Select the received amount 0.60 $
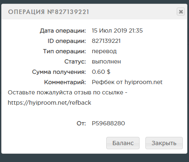The height and width of the screenshot is (162, 189). tap(101, 72)
